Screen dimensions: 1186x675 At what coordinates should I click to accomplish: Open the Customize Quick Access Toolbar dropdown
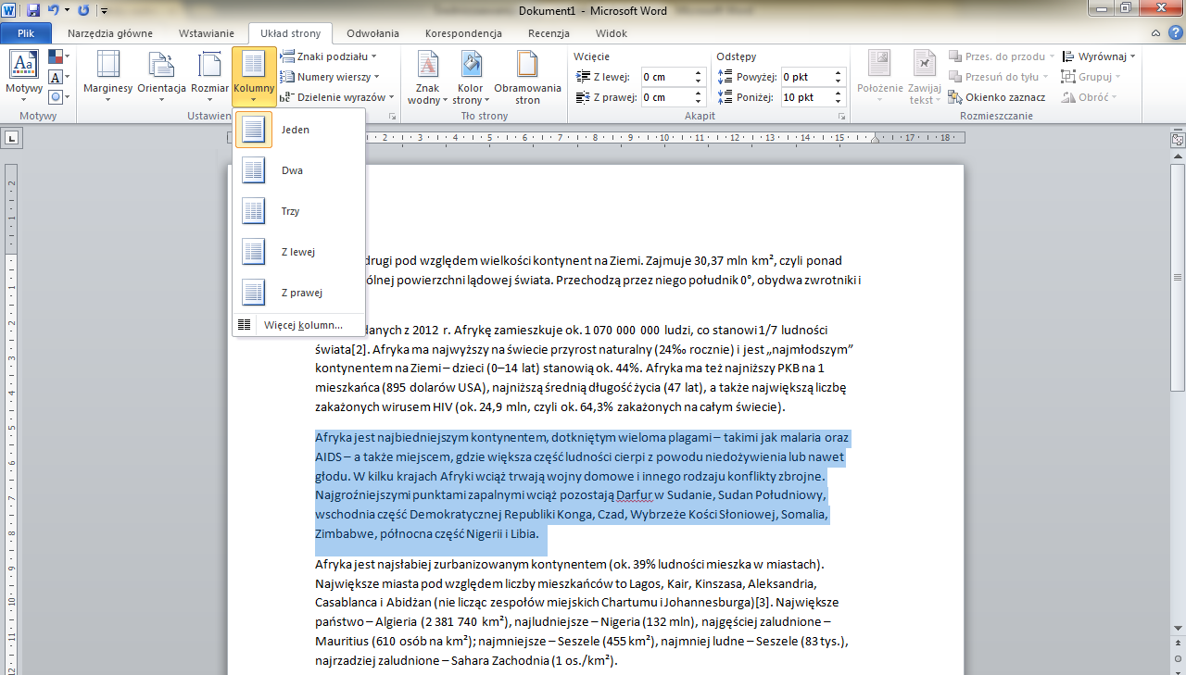103,11
